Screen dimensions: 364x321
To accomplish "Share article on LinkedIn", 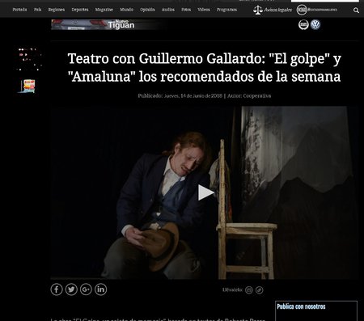I will (x=100, y=289).
